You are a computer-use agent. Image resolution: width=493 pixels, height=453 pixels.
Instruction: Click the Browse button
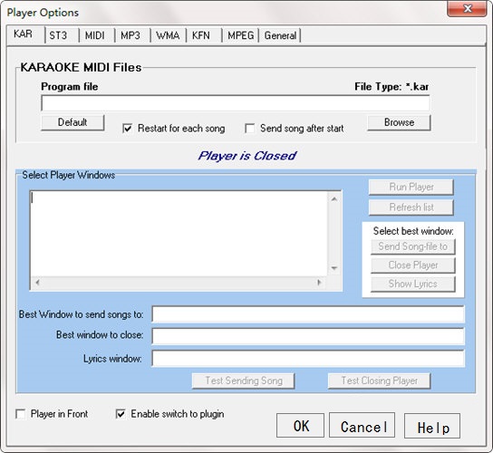(399, 122)
